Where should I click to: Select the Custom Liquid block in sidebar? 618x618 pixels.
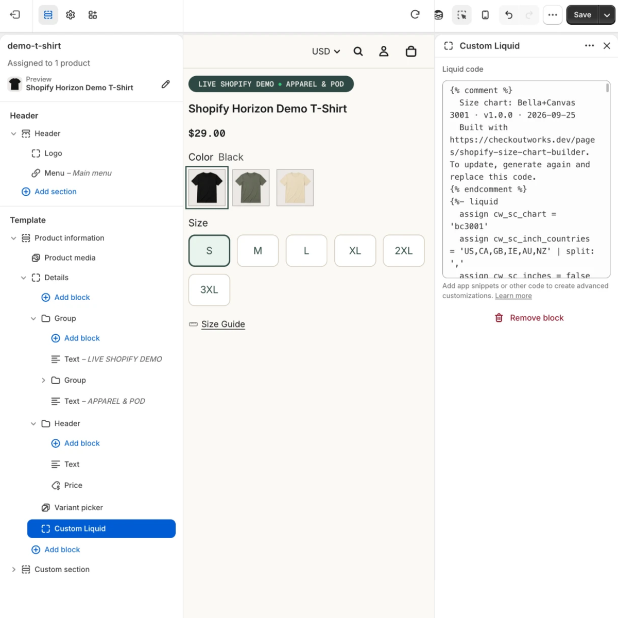coord(101,528)
